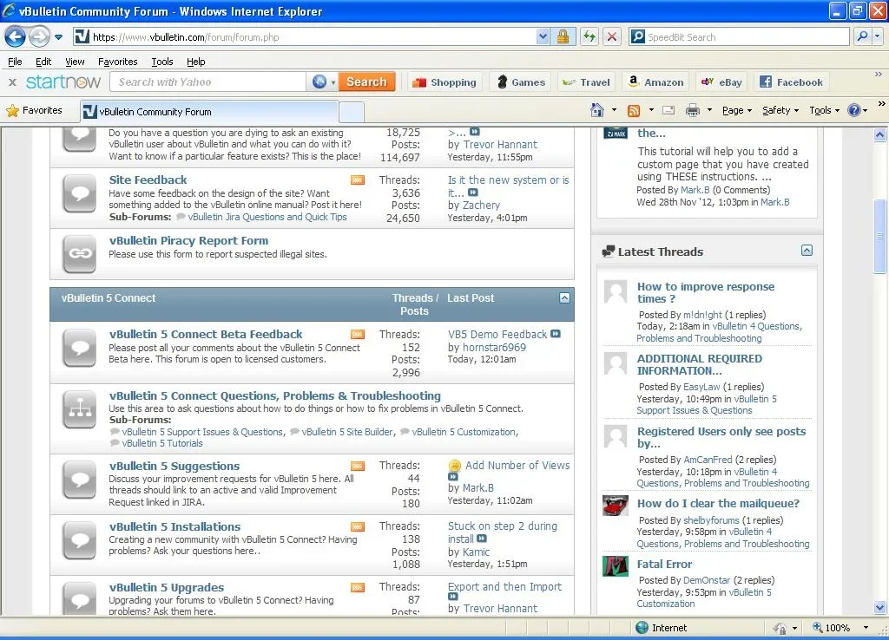Image resolution: width=889 pixels, height=640 pixels.
Task: Click the security lock icon
Action: [x=563, y=37]
